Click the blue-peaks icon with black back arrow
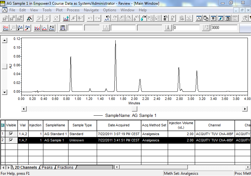 coord(107,18)
